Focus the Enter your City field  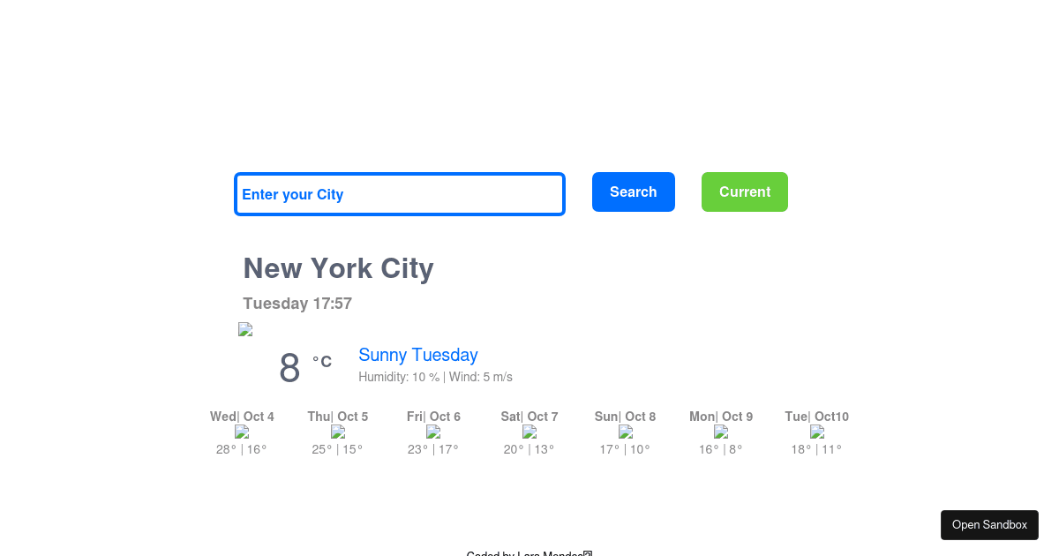399,194
